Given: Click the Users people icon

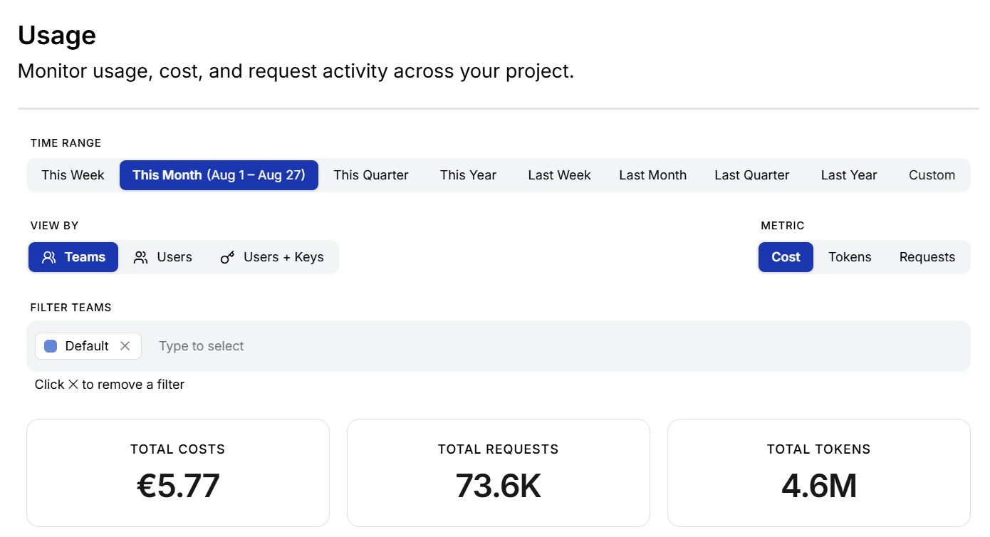Looking at the screenshot, I should point(141,257).
